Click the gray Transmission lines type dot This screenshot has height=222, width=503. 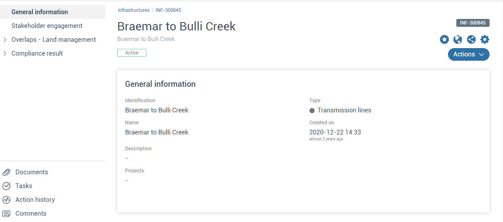tap(312, 111)
